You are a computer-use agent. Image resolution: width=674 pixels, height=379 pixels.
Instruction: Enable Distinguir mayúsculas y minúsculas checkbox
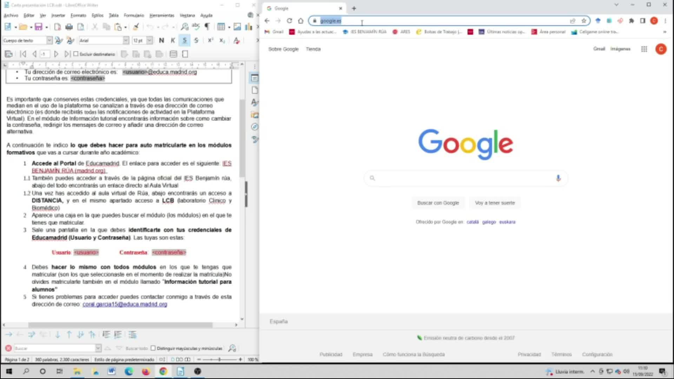click(x=153, y=348)
